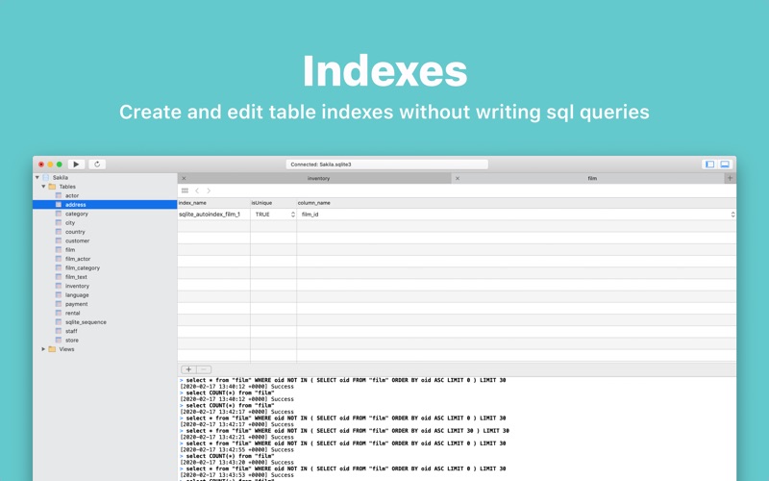Close the inventory tab

pyautogui.click(x=184, y=178)
